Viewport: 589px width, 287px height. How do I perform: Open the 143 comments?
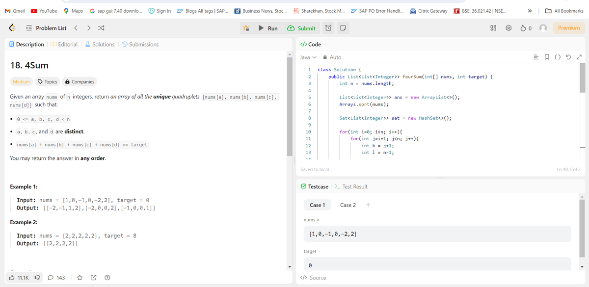point(55,278)
